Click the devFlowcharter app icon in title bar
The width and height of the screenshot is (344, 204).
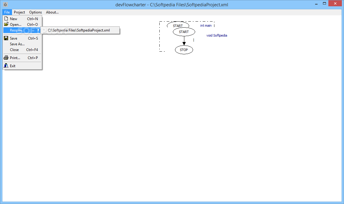coord(5,4)
